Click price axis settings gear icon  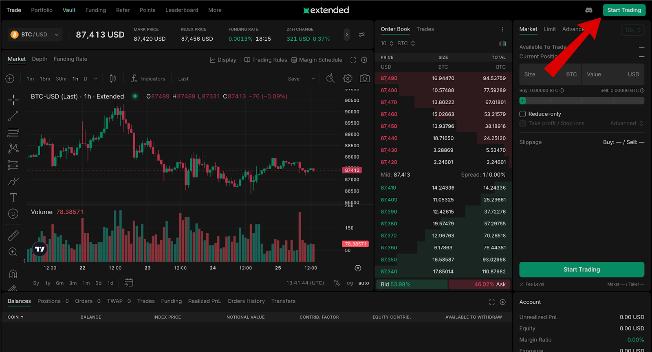tap(358, 268)
